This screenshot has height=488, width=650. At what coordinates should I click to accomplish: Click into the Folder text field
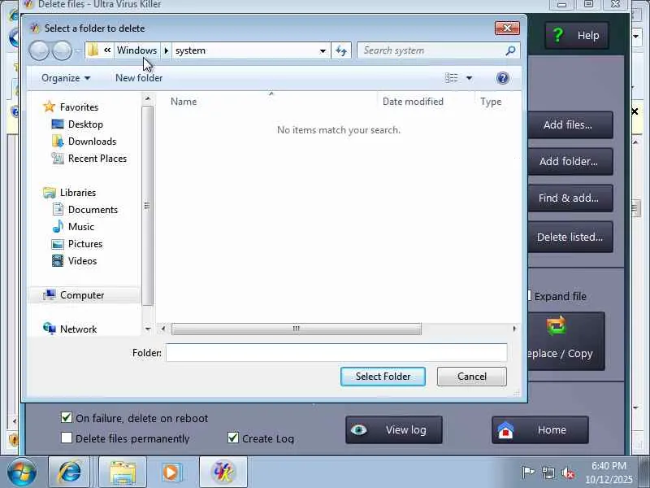click(336, 353)
